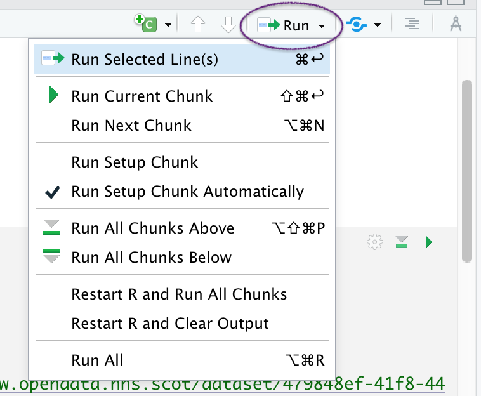Choose Run Next Chunk menu entry

tap(131, 125)
